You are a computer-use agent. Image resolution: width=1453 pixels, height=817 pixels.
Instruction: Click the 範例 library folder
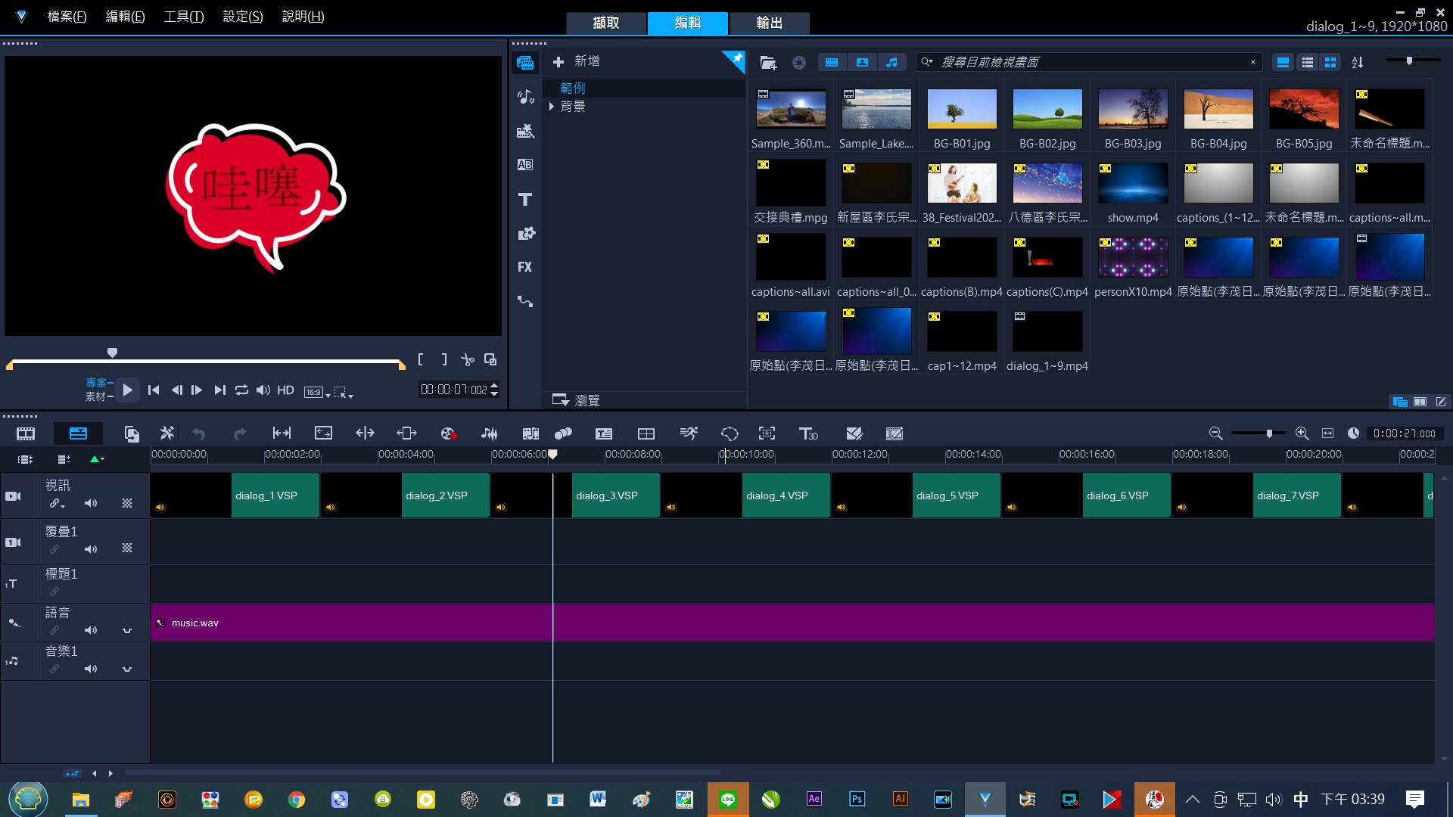(572, 88)
